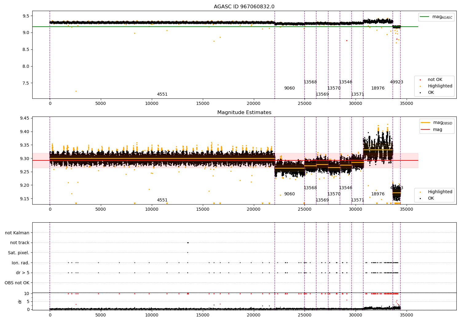Viewport: 461px width, 322px height.
Task: Click the 'not Kalman' row label
Action: click(x=17, y=233)
